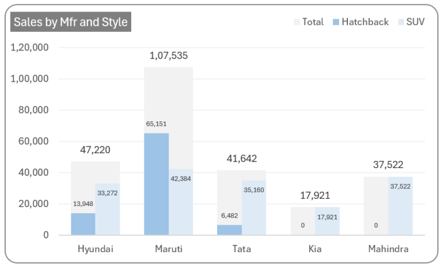The height and width of the screenshot is (267, 441).
Task: Click the 1,07,535 total data label
Action: point(169,55)
